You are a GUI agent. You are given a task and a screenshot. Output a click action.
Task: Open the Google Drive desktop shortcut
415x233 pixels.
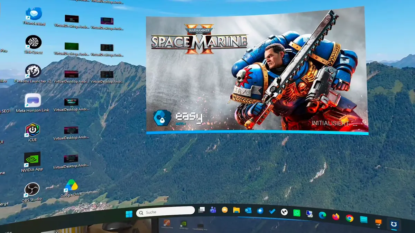[71, 188]
